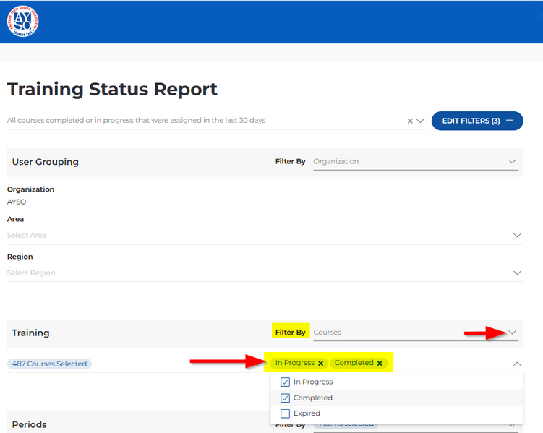543x433 pixels.
Task: Open the Area dropdown arrow
Action: click(x=517, y=236)
